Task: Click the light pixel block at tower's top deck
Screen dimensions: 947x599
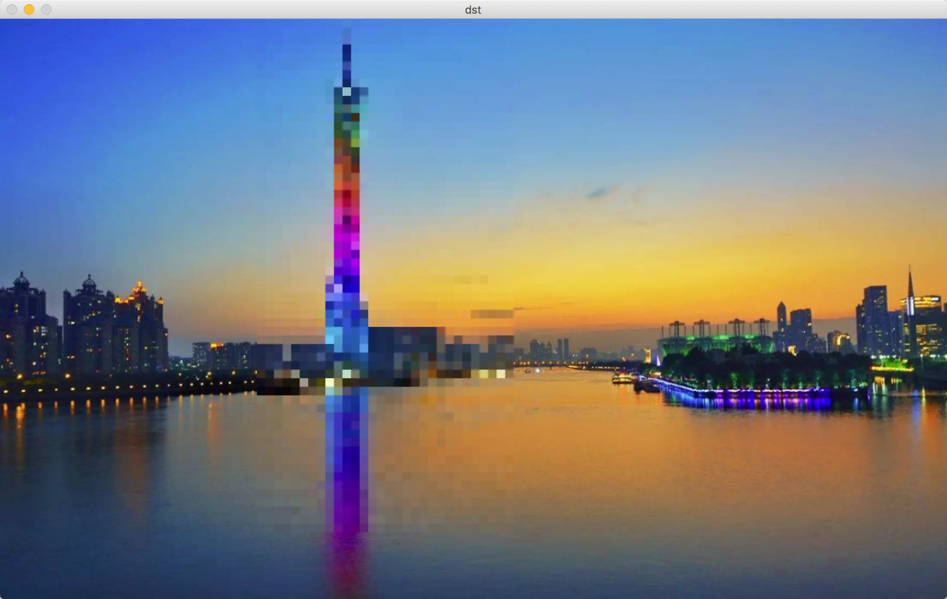Action: (x=346, y=91)
